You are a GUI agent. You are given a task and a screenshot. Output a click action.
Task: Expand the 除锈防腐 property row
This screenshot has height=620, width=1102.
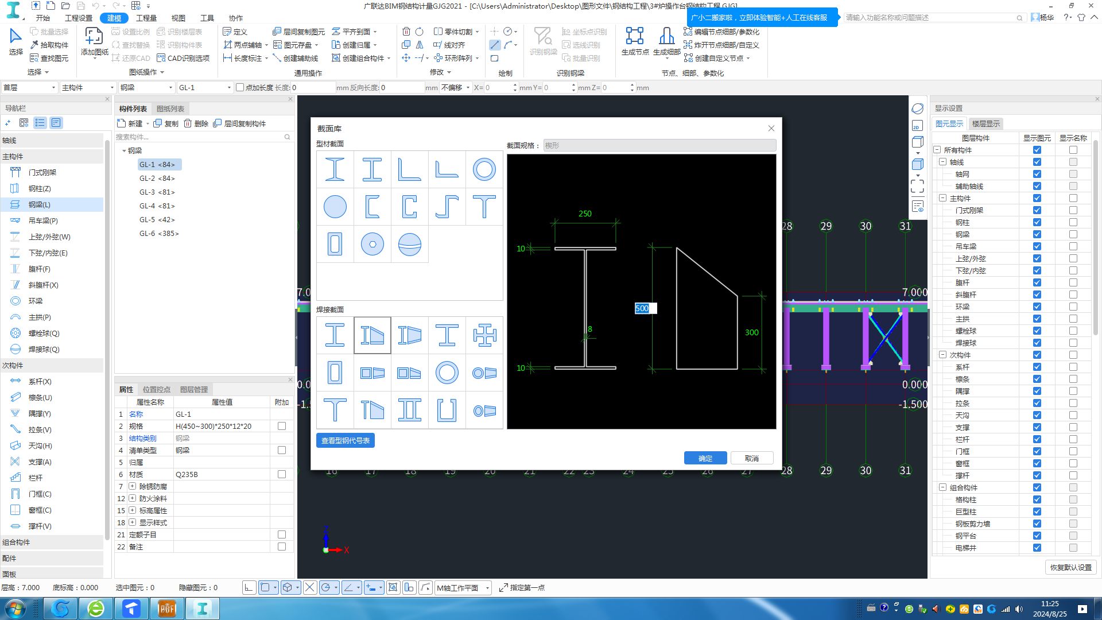133,486
